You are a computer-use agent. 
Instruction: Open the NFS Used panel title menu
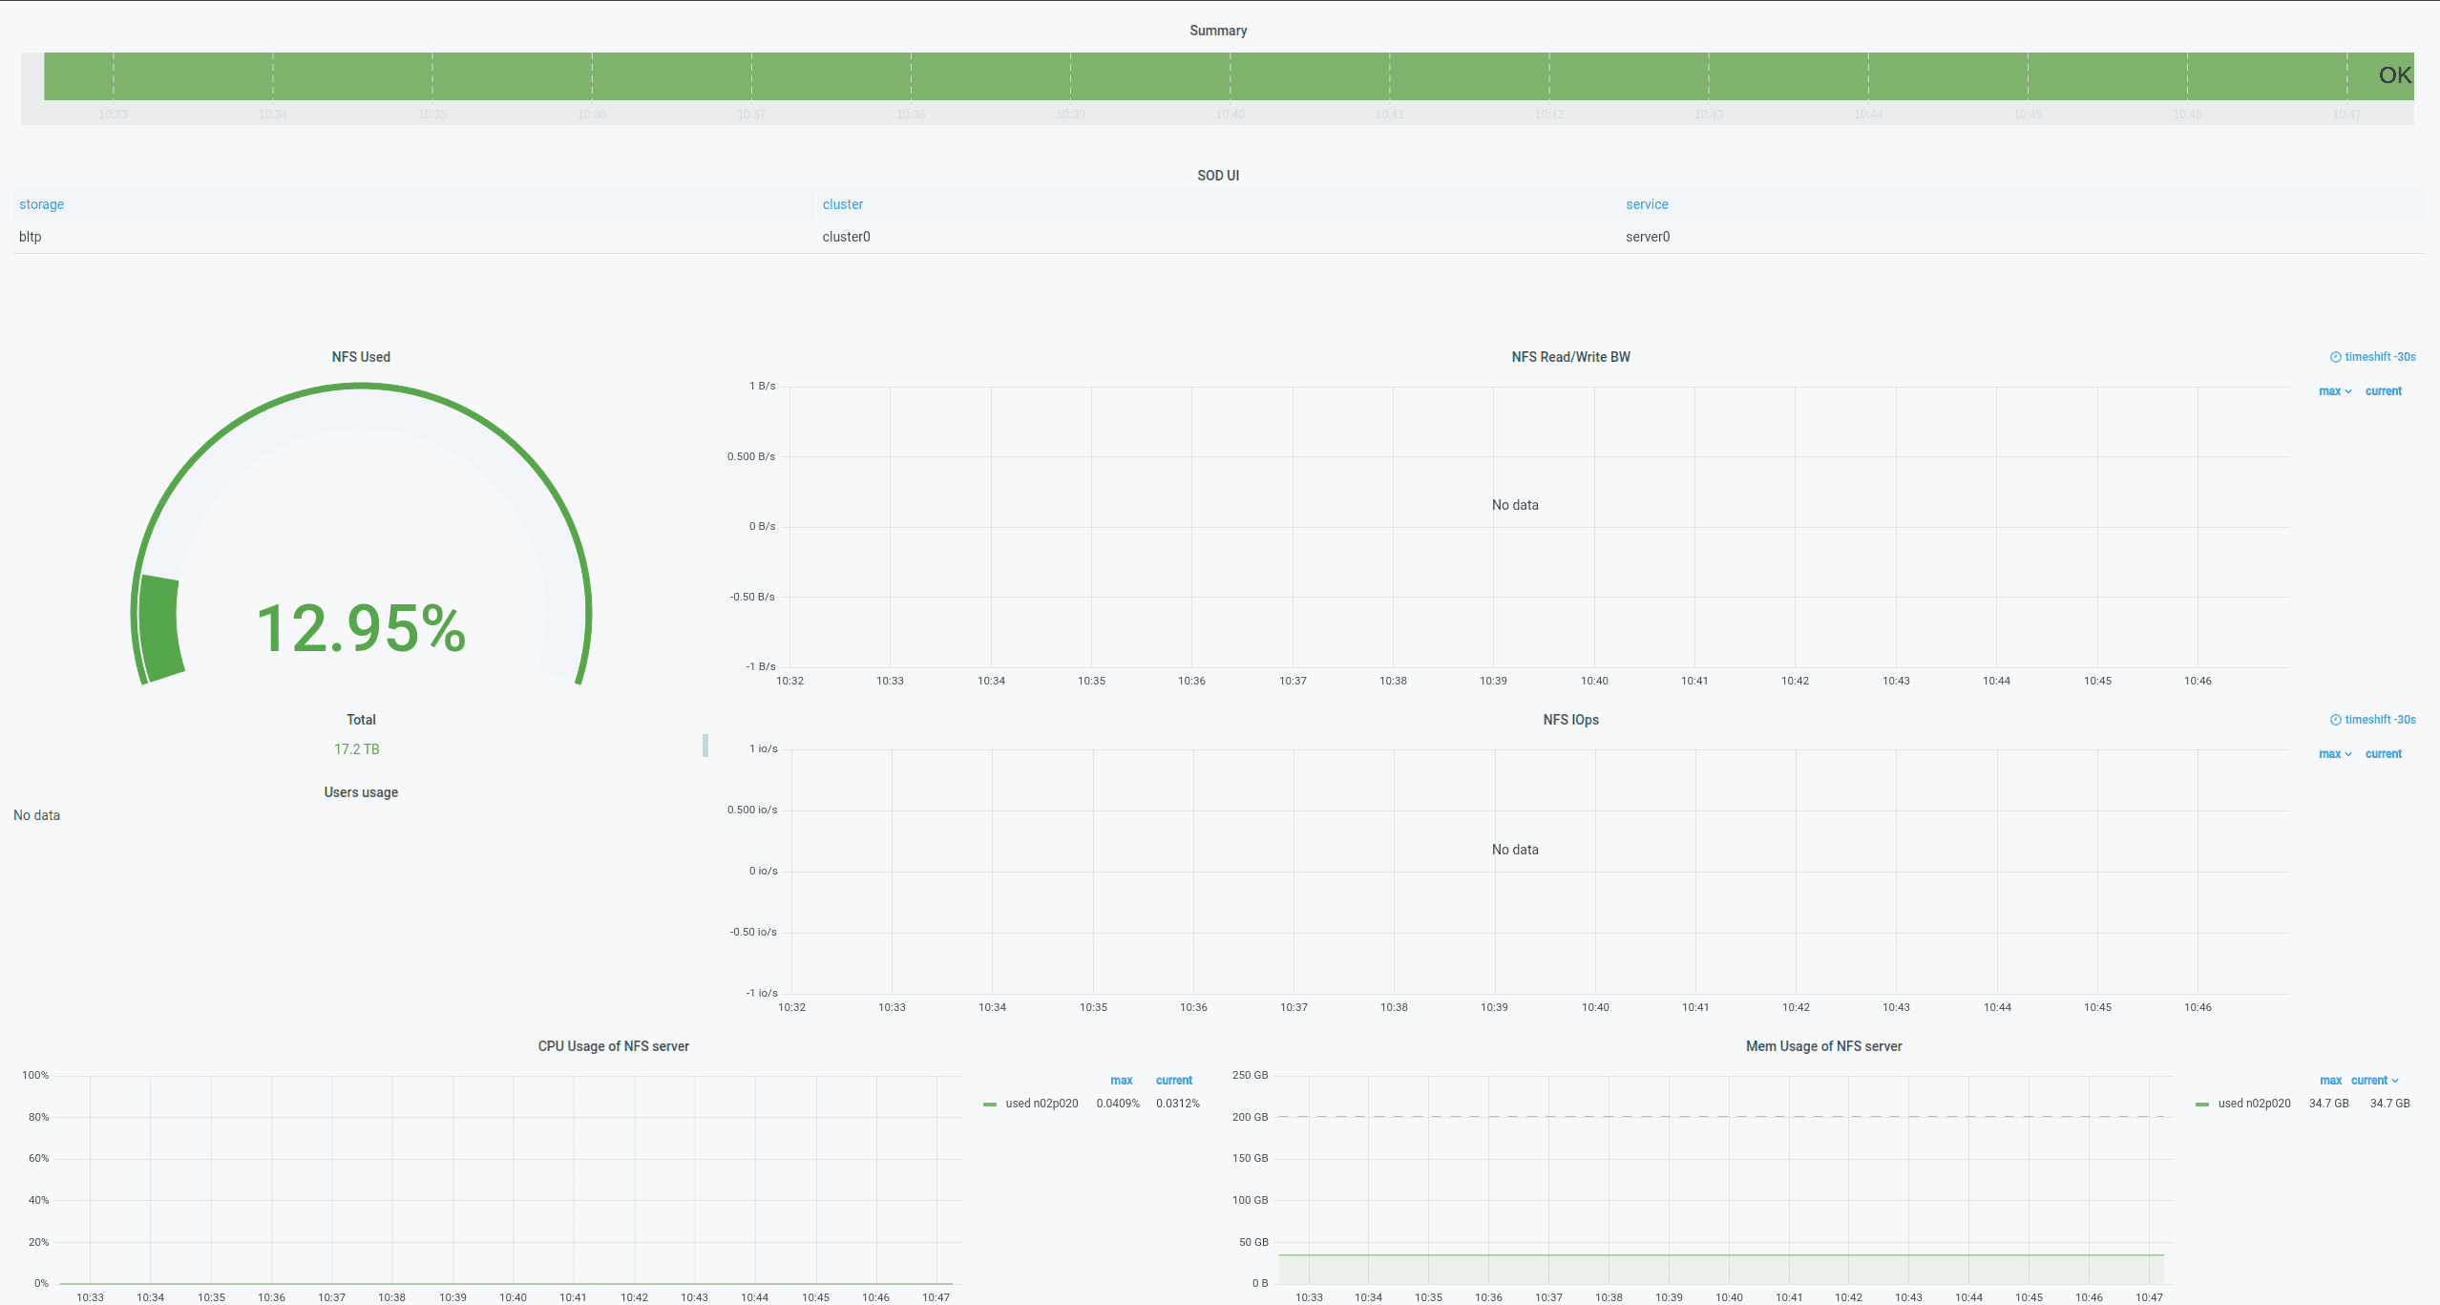coord(361,356)
